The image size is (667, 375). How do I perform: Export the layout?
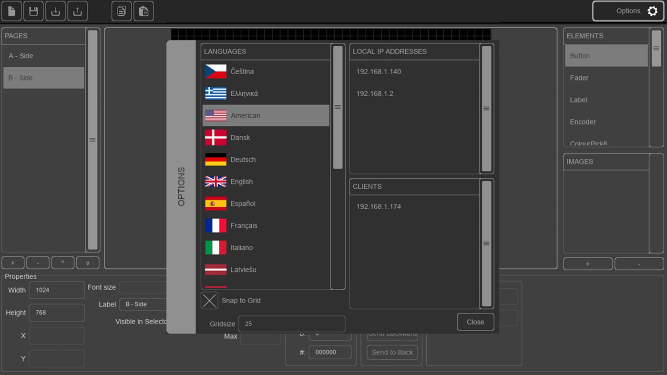coord(77,11)
